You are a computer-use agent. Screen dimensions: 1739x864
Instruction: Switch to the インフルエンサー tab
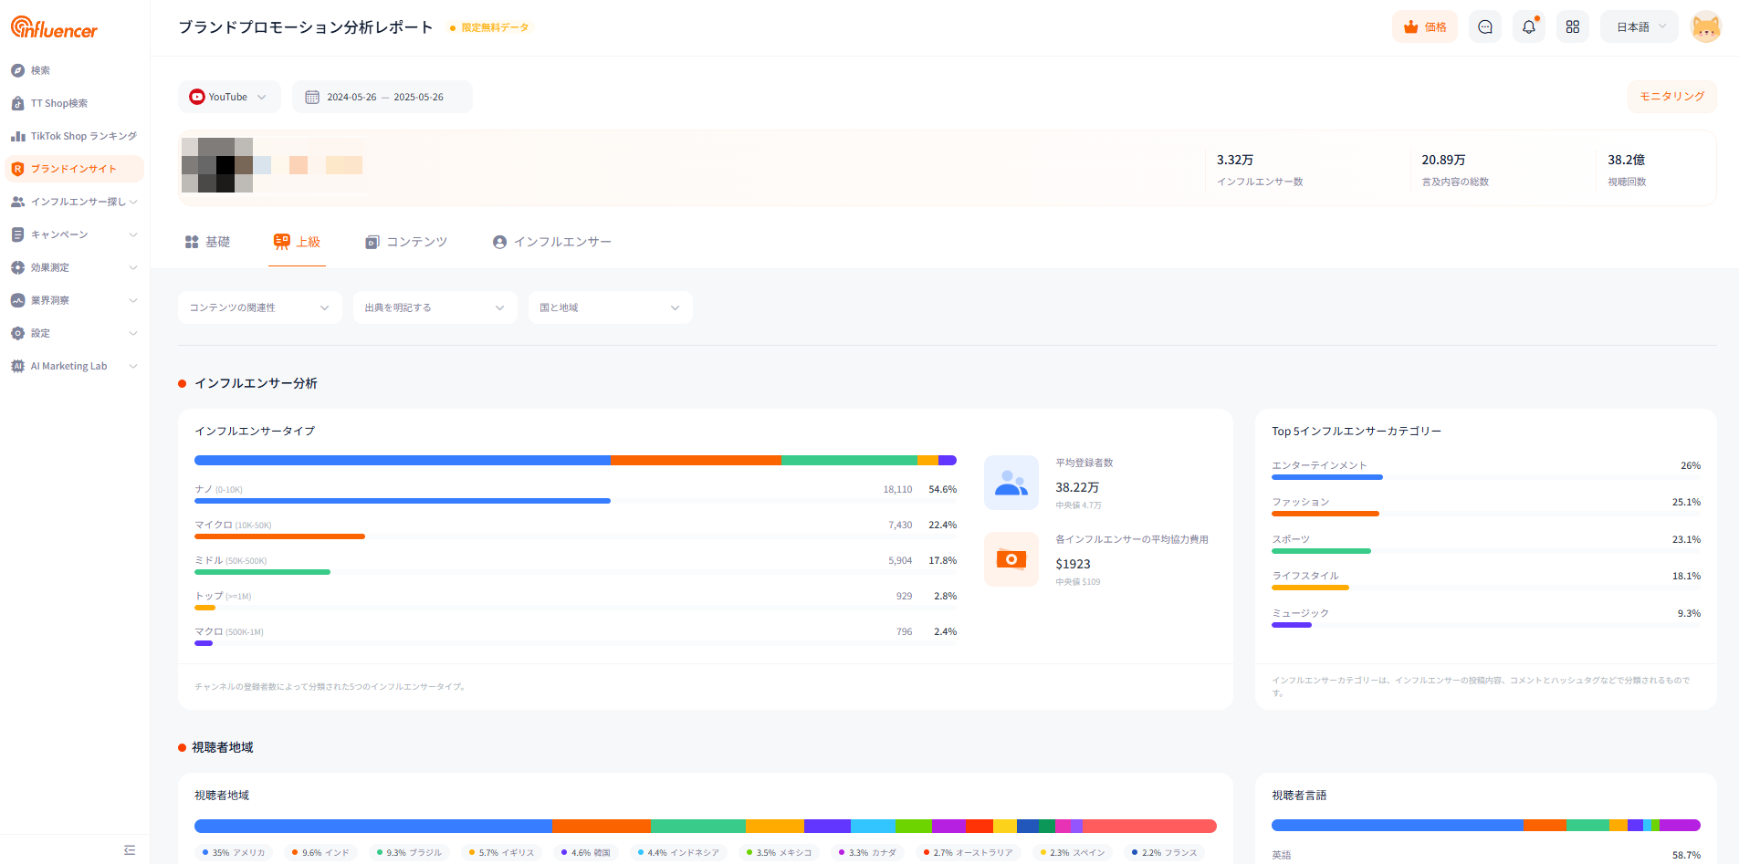(552, 242)
